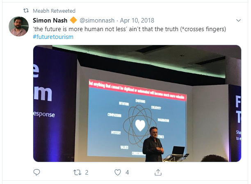Click the laptop on the podium
251x184 pixels.
tap(178, 151)
